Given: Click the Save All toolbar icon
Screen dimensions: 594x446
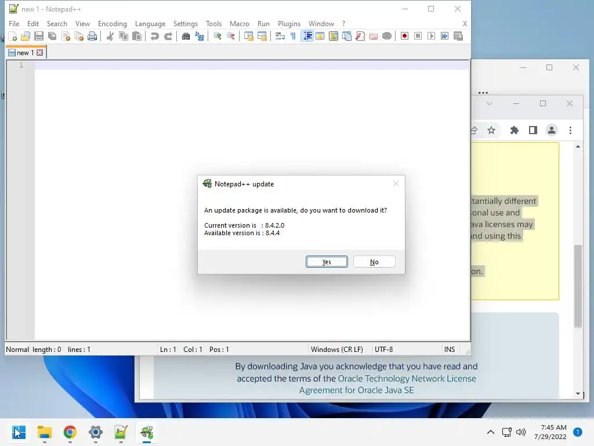Looking at the screenshot, I should click(x=52, y=36).
